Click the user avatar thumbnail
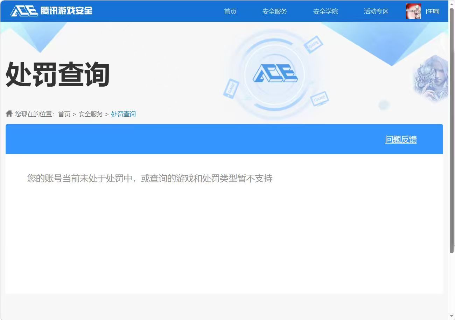455x320 pixels. pos(413,11)
